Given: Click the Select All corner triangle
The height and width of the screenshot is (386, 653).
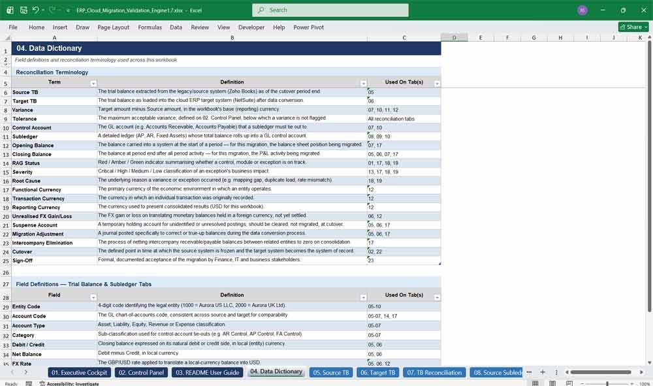Looking at the screenshot, I should point(7,37).
